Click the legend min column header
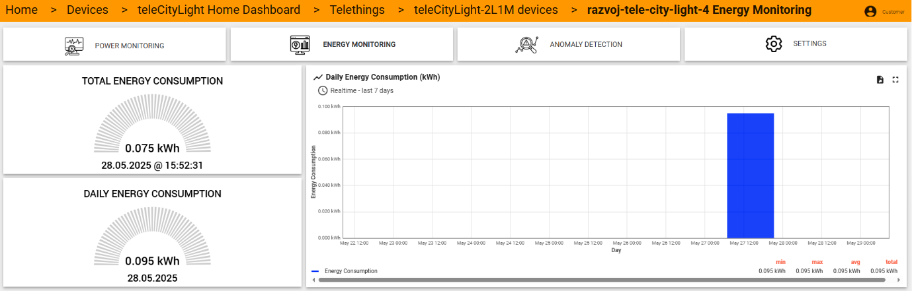 780,263
